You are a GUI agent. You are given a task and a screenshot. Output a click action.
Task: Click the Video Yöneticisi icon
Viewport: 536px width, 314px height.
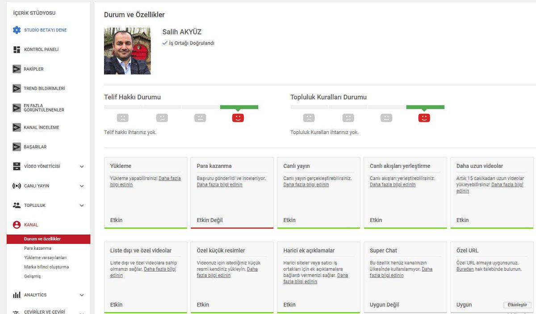click(x=17, y=166)
